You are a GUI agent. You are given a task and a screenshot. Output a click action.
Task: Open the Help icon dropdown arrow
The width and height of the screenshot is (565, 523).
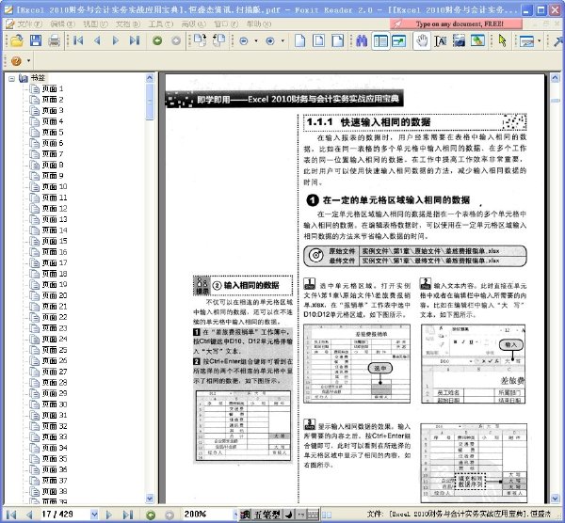[x=28, y=61]
